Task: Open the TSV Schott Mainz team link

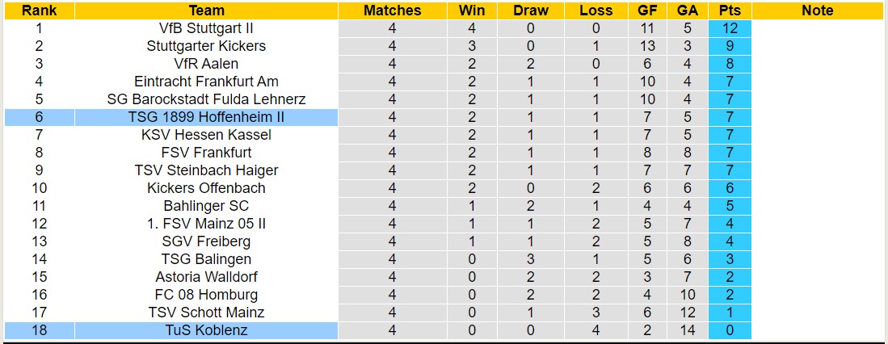Action: point(206,313)
